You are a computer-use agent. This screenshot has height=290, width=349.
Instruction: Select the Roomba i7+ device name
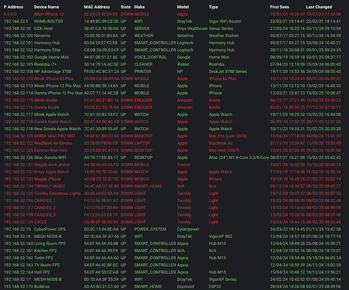(x=45, y=64)
